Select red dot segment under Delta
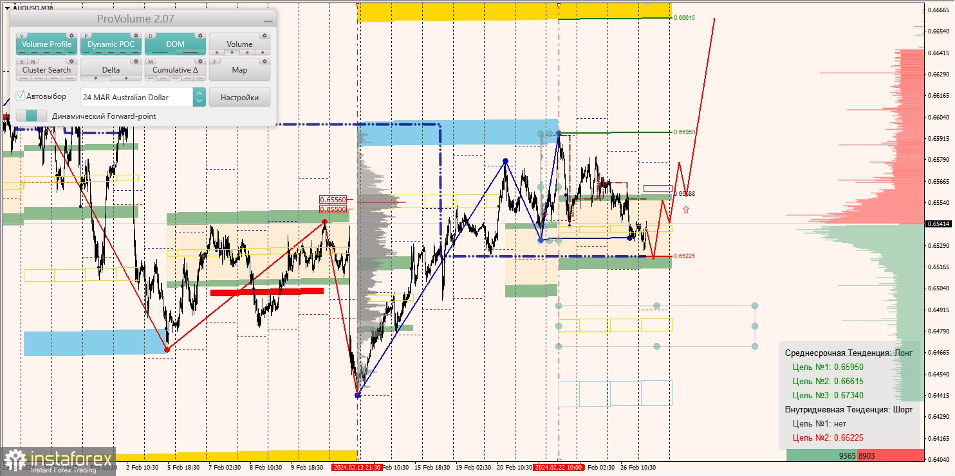Screen dimensions: 955x476 tap(126, 78)
